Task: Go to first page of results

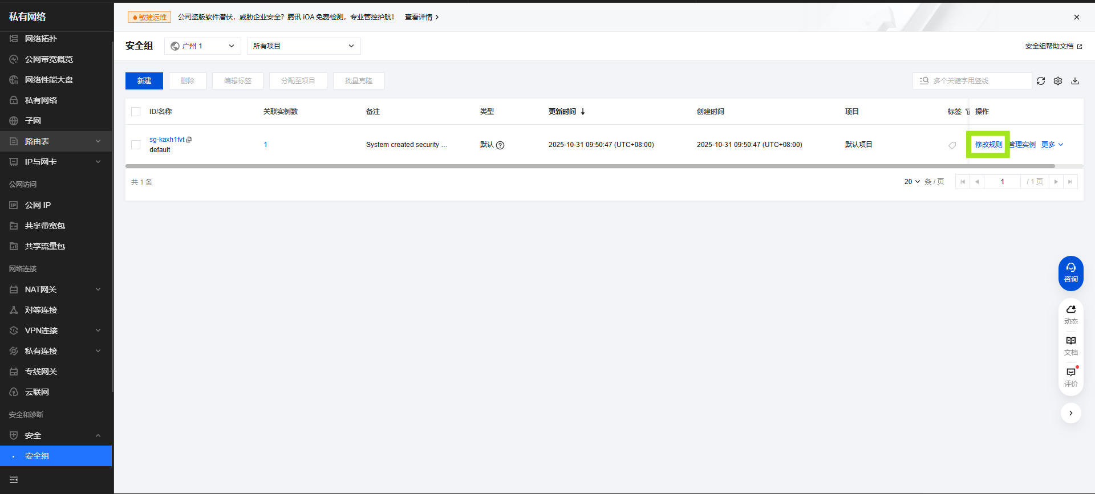Action: click(963, 182)
